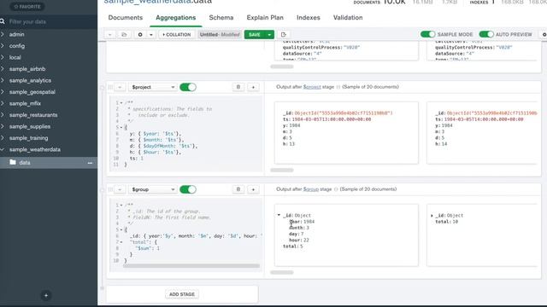The image size is (547, 307).
Task: Open the $project documentation link
Action: (312, 87)
